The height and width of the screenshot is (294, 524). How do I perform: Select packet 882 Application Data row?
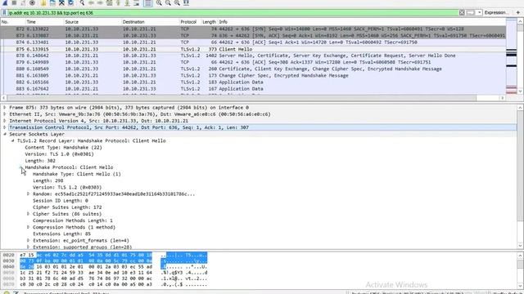pyautogui.click(x=253, y=82)
